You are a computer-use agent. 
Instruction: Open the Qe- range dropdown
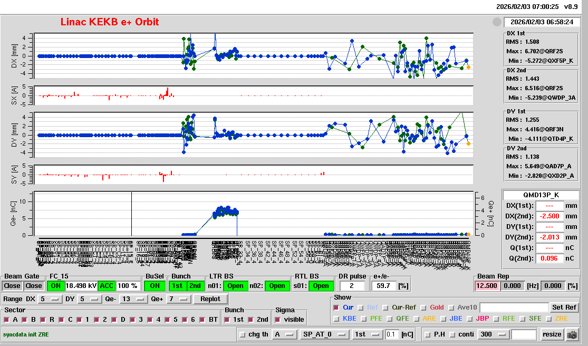coord(133,299)
